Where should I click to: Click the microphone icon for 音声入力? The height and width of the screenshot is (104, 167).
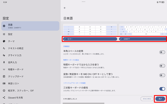[x=4, y=62]
